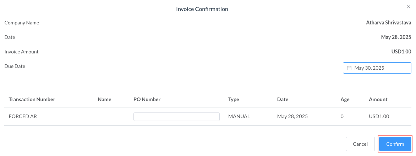Screen dimensions: 416x156
Task: Select the Name column header
Action: [104, 99]
